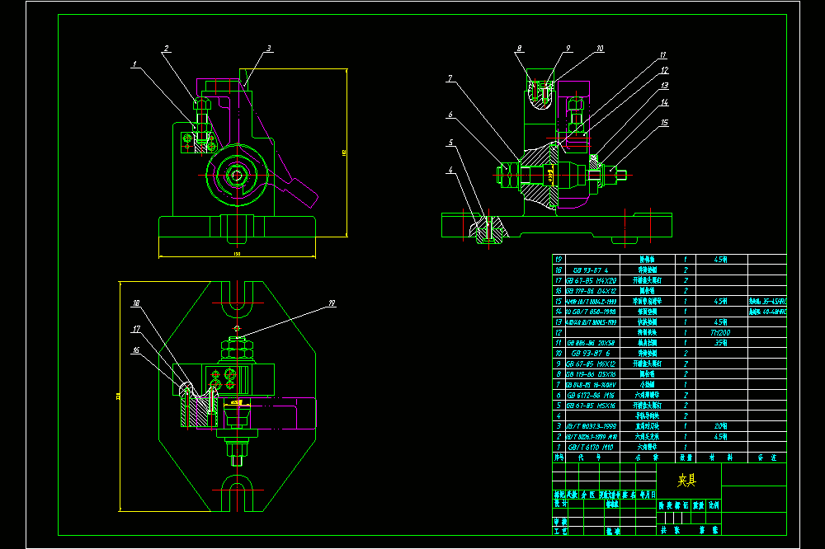This screenshot has height=549, width=825.
Task: Select balloon label 13 in the section view
Action: coord(664,85)
